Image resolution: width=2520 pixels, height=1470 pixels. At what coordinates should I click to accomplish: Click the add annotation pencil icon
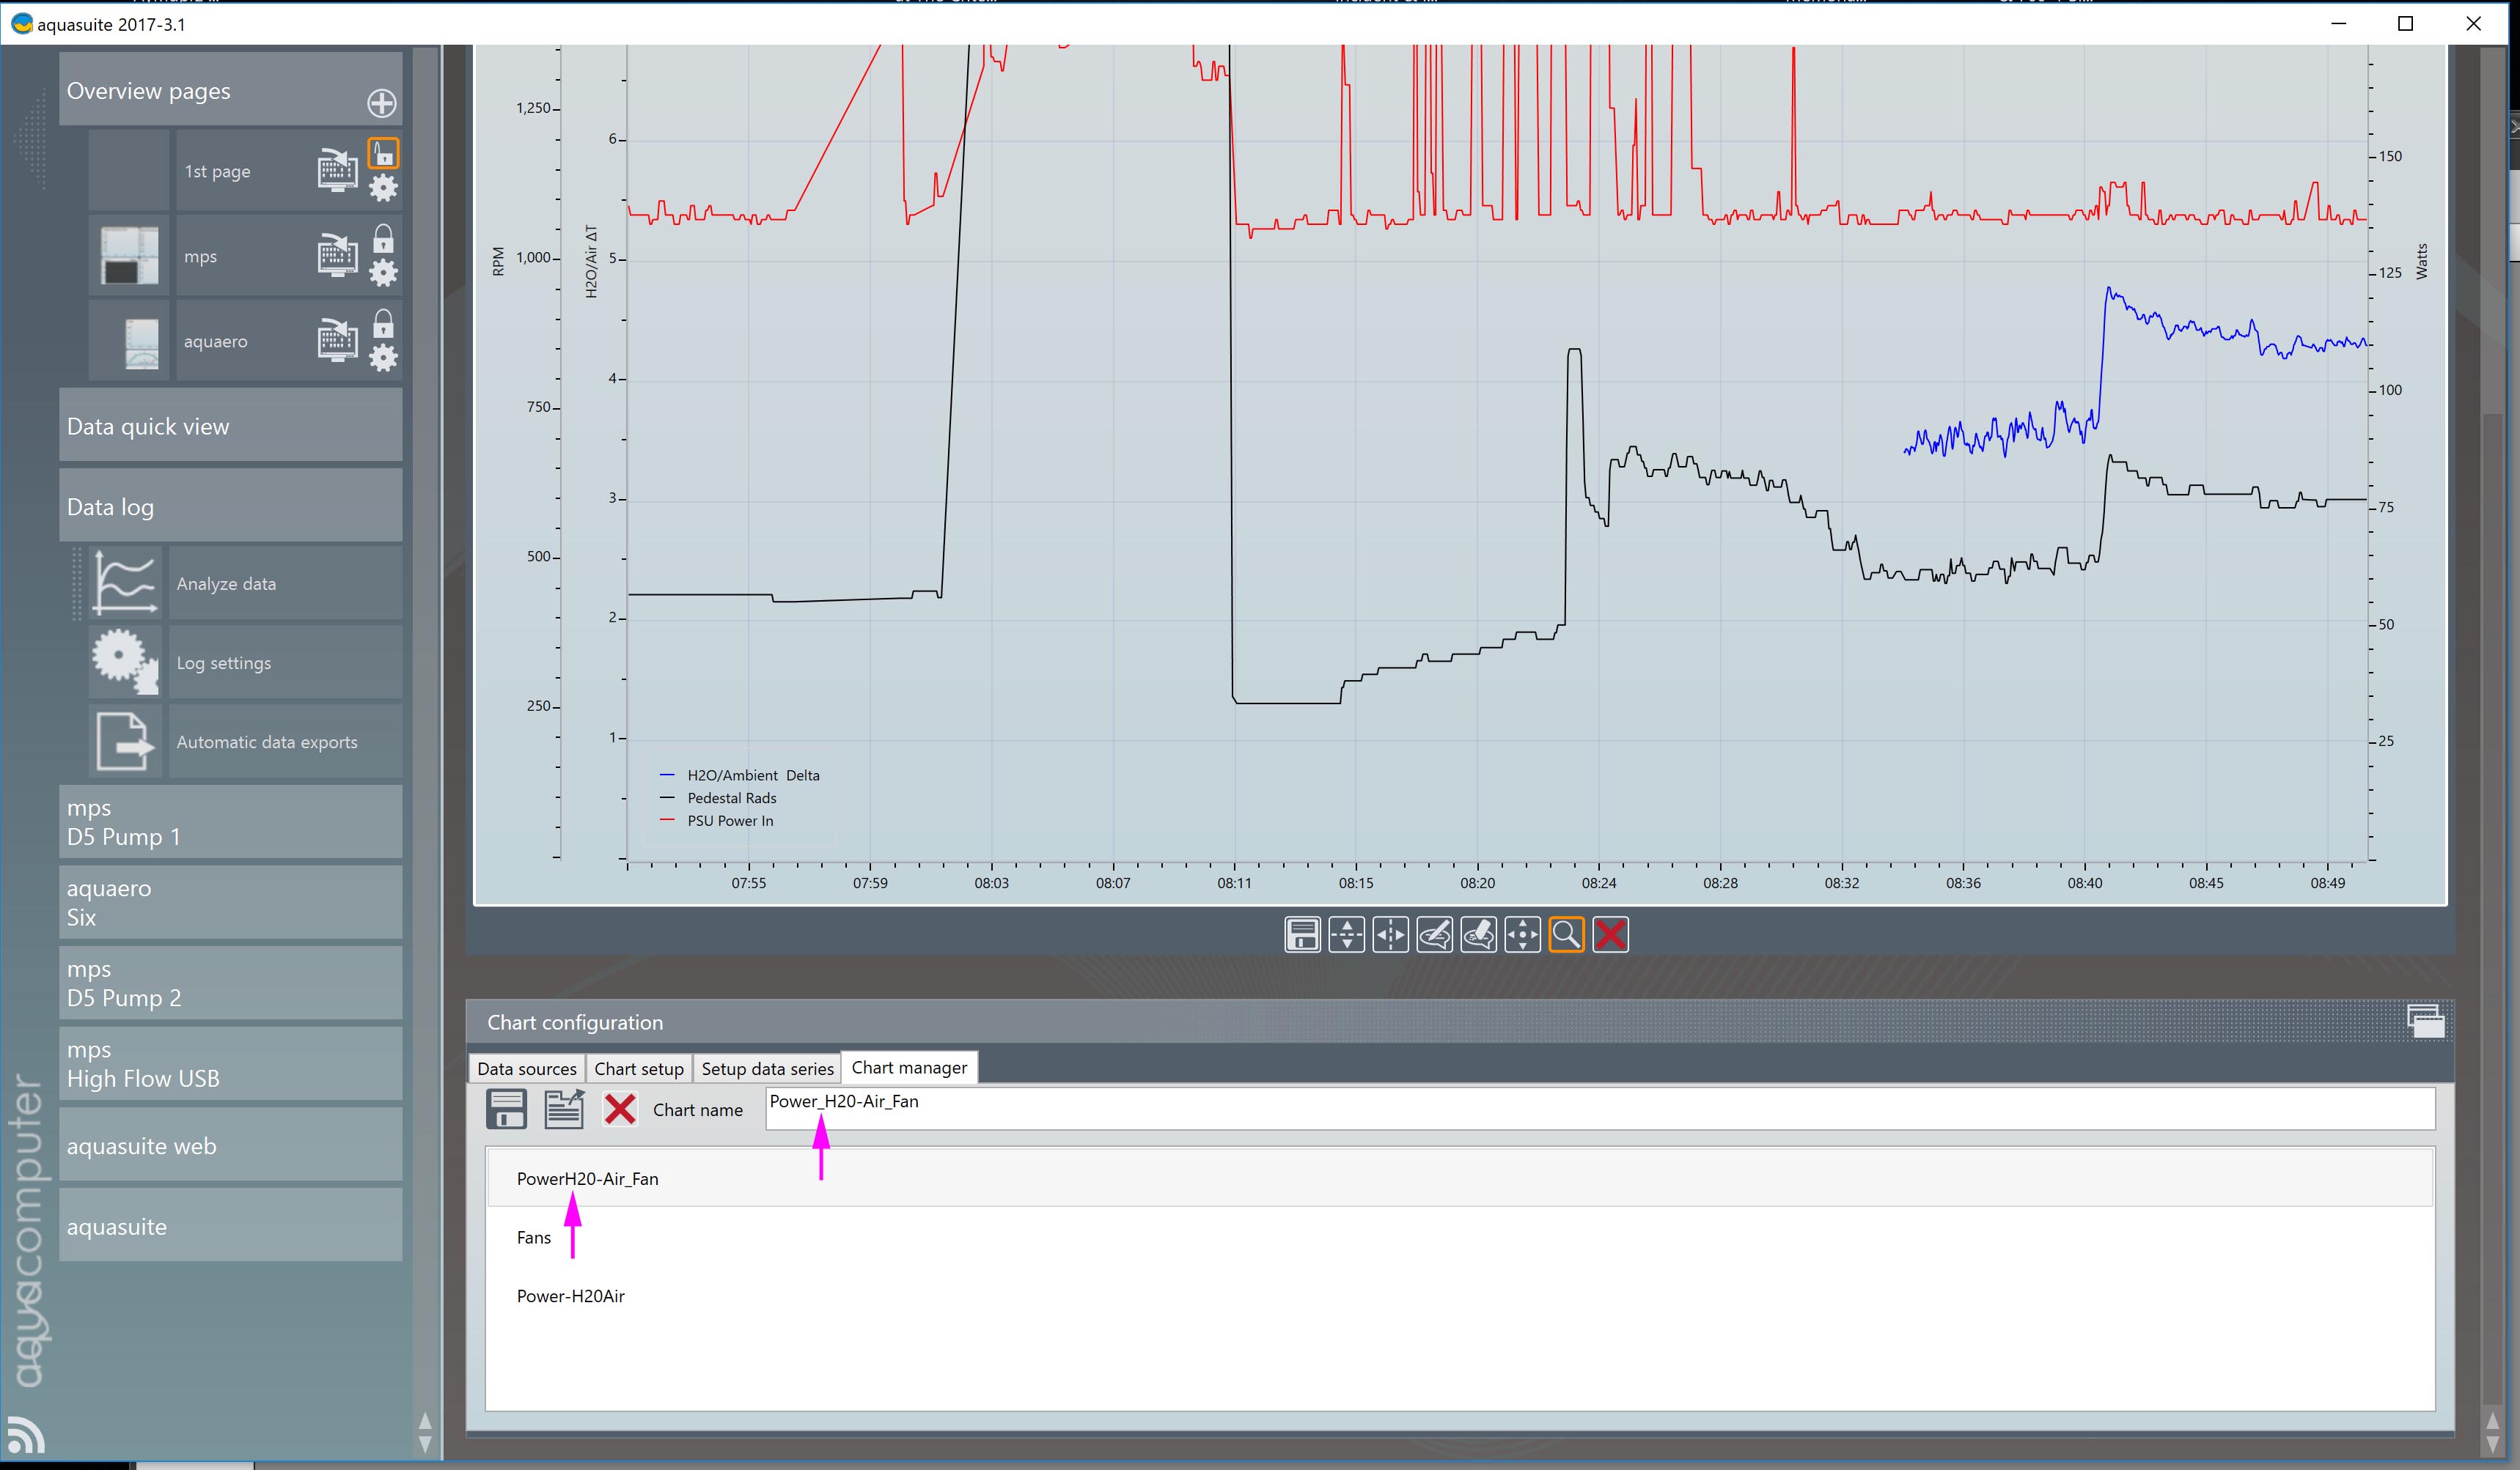(x=1434, y=935)
